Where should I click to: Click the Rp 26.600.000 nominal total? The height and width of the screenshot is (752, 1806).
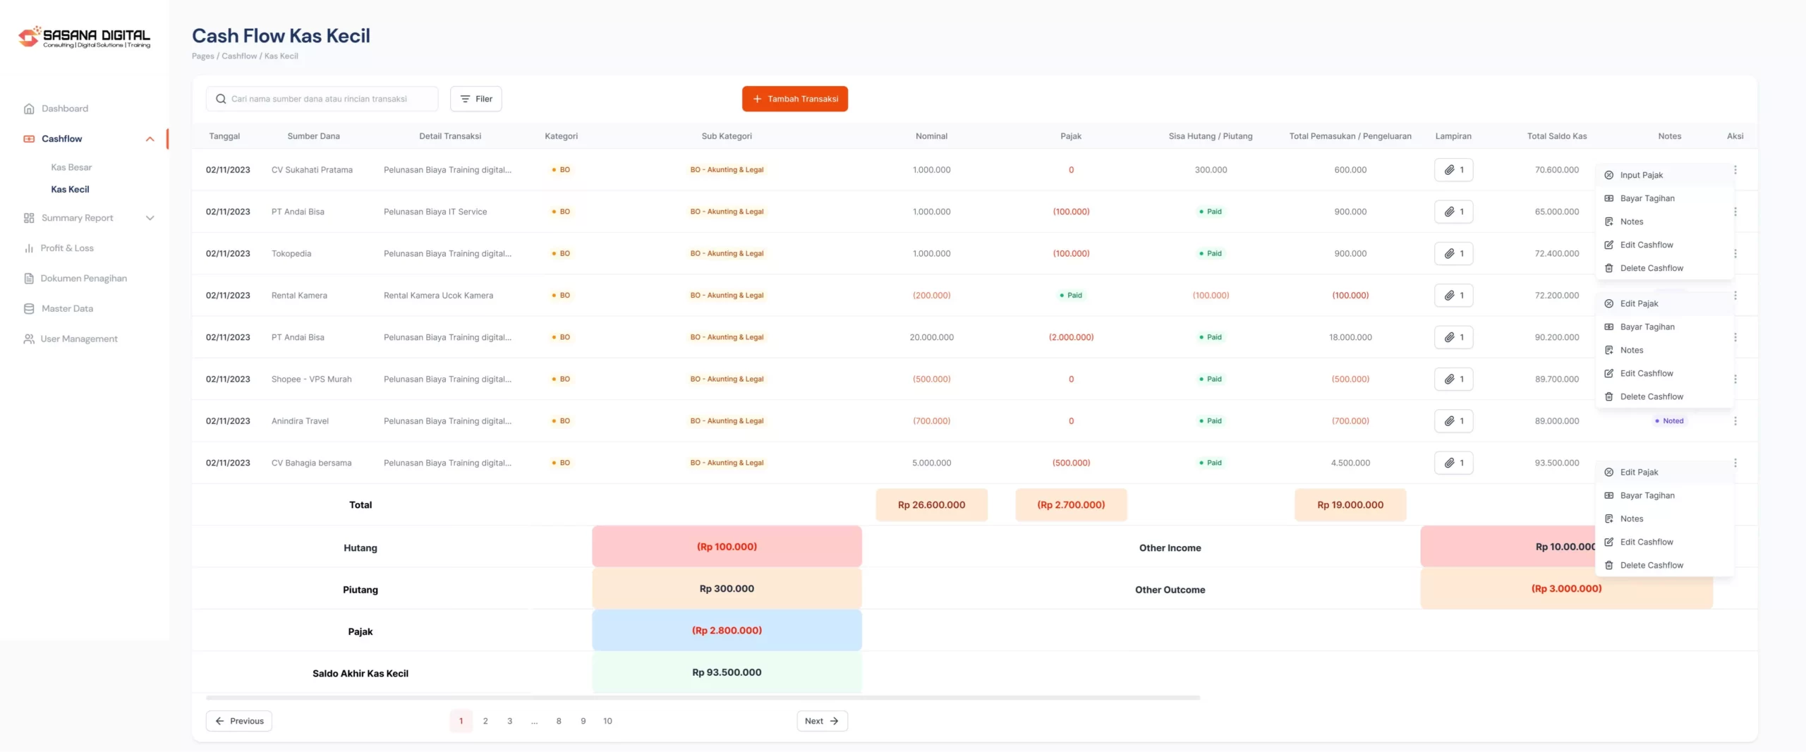931,505
